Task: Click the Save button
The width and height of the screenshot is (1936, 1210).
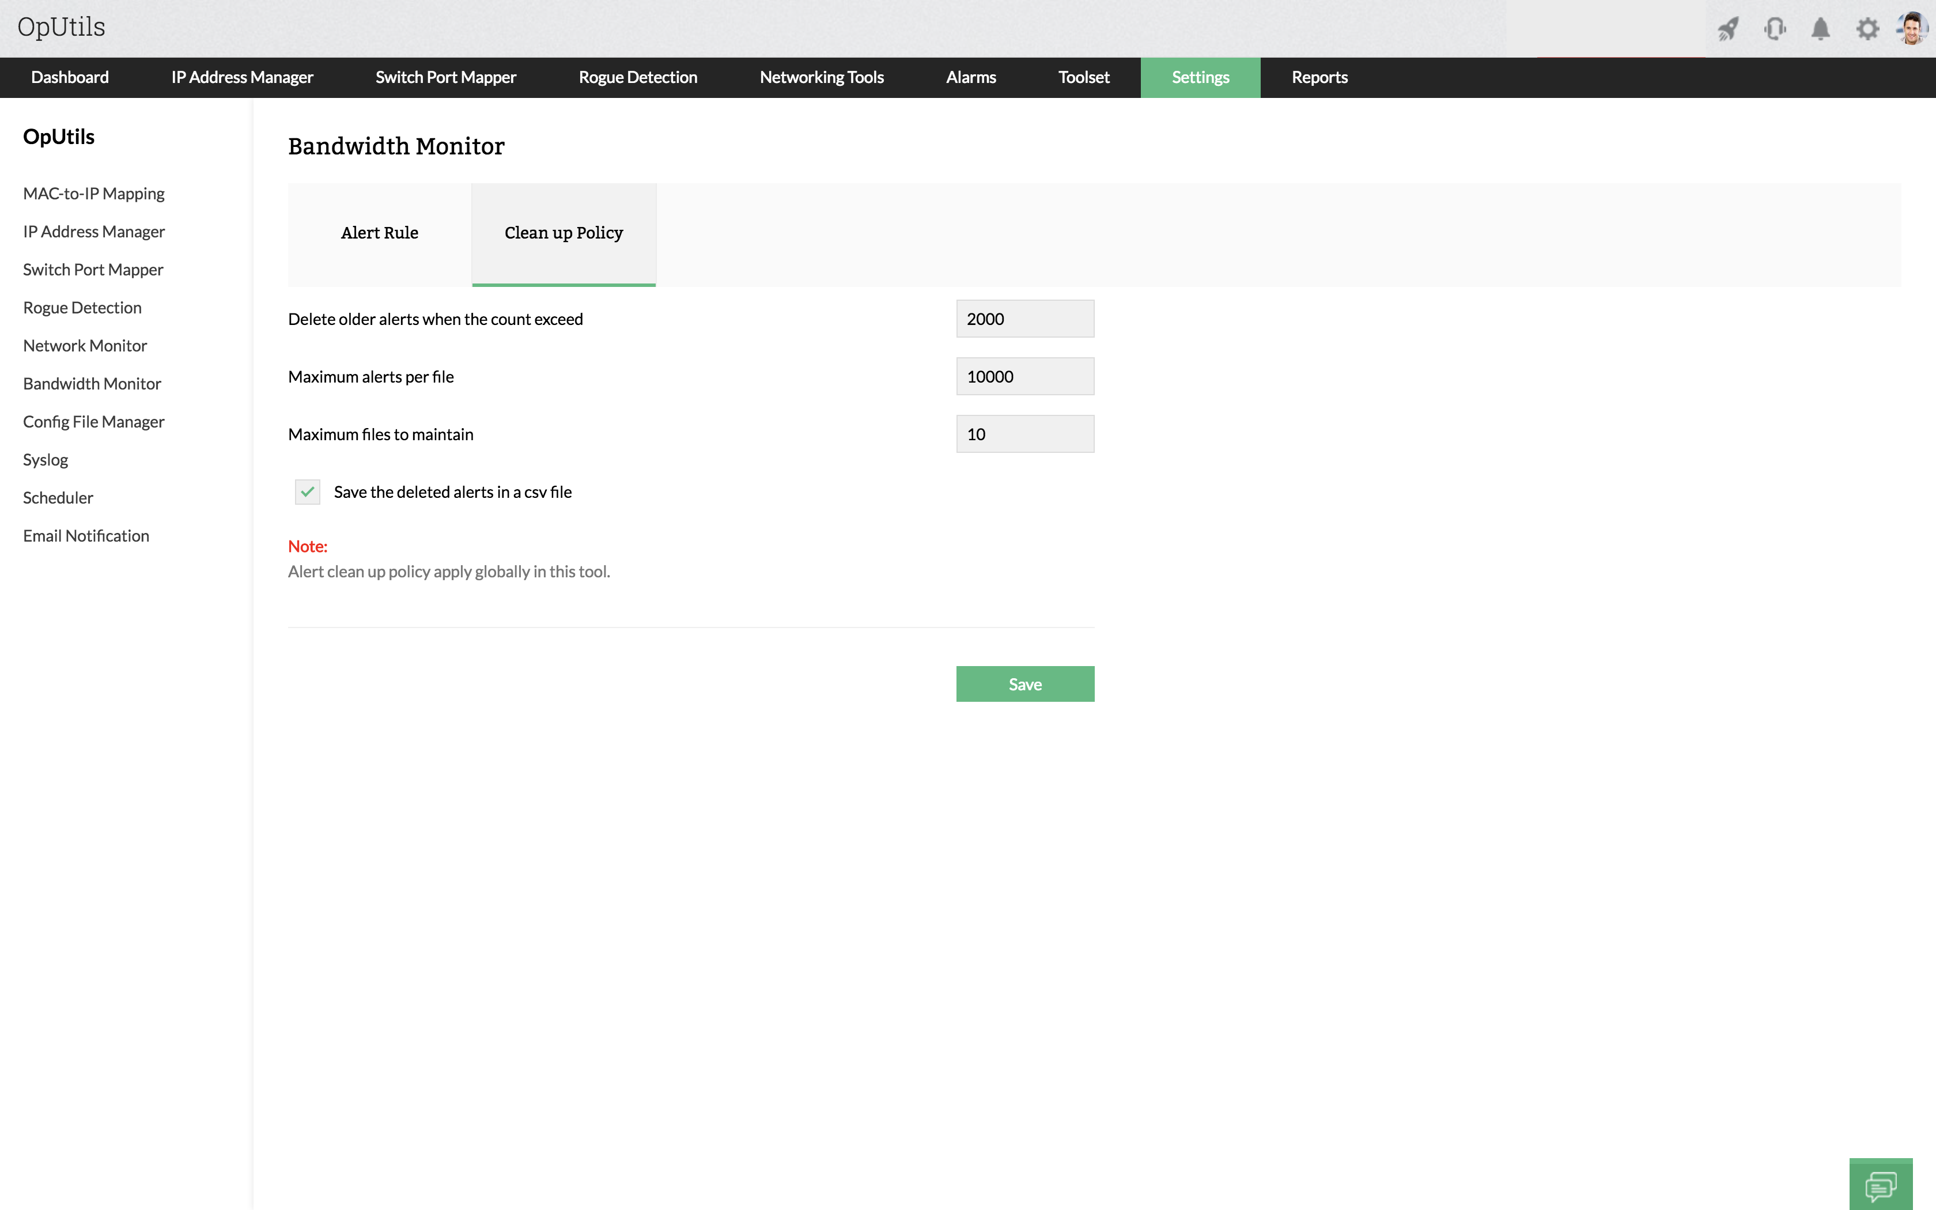Action: 1025,685
